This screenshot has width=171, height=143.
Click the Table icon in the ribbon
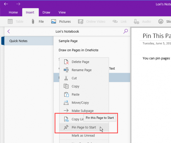(x=10, y=21)
